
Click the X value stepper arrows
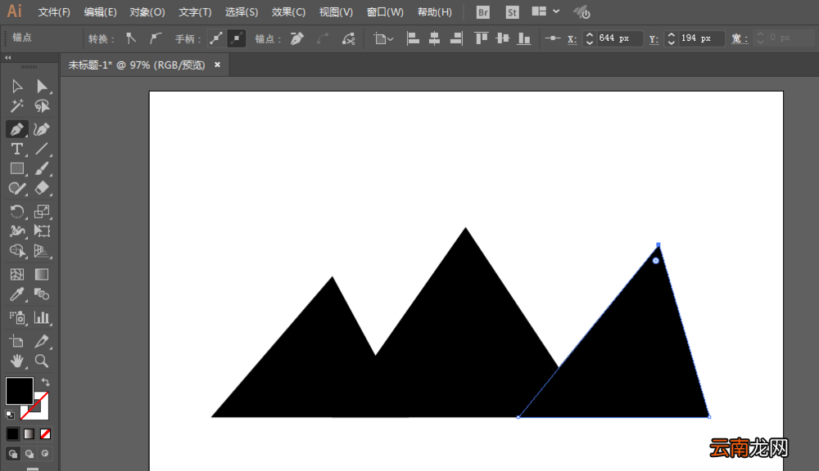(x=590, y=38)
